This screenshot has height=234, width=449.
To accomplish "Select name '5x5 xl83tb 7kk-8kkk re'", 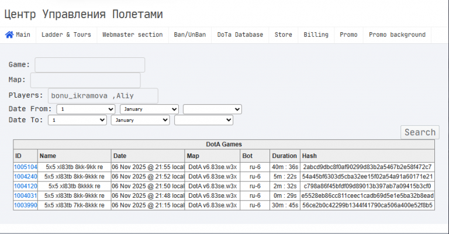I will point(74,205).
